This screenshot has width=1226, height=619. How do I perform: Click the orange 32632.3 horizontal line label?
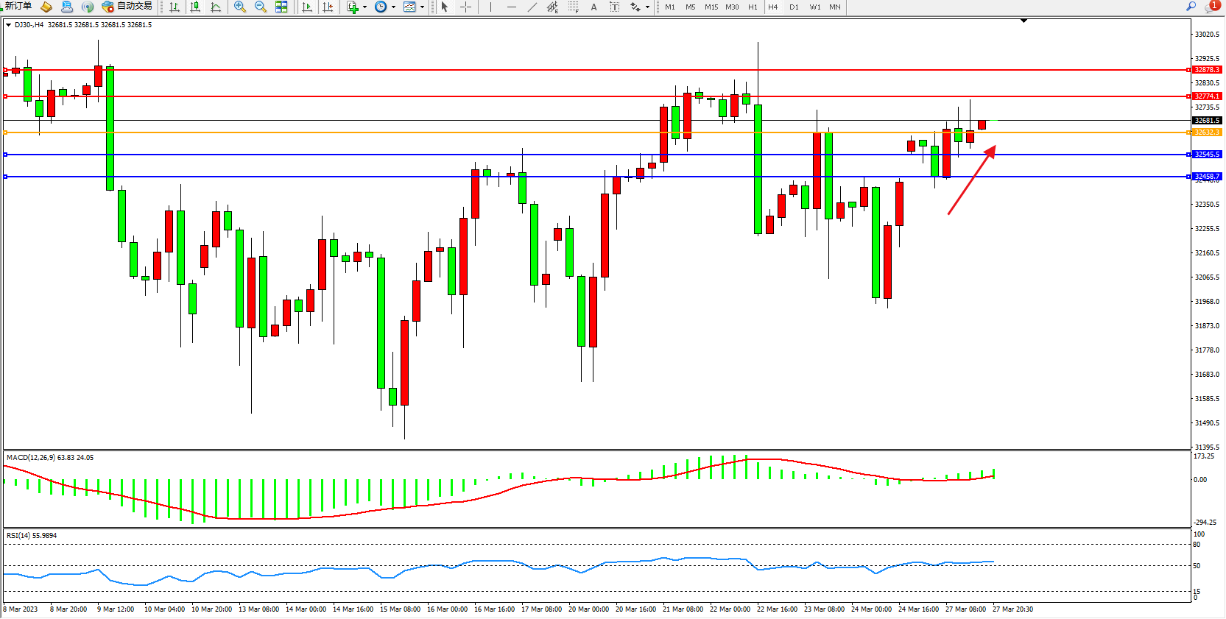click(x=1207, y=132)
